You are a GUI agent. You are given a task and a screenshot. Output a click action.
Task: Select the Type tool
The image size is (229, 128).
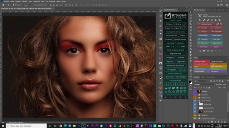coord(191,62)
